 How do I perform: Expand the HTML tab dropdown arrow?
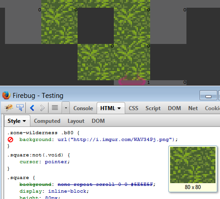click(x=119, y=108)
